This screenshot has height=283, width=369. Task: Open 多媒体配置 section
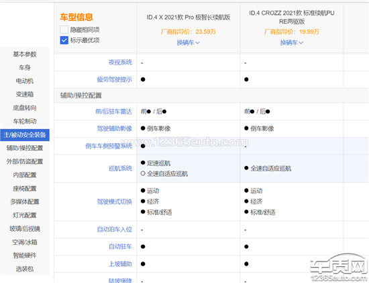click(x=25, y=202)
